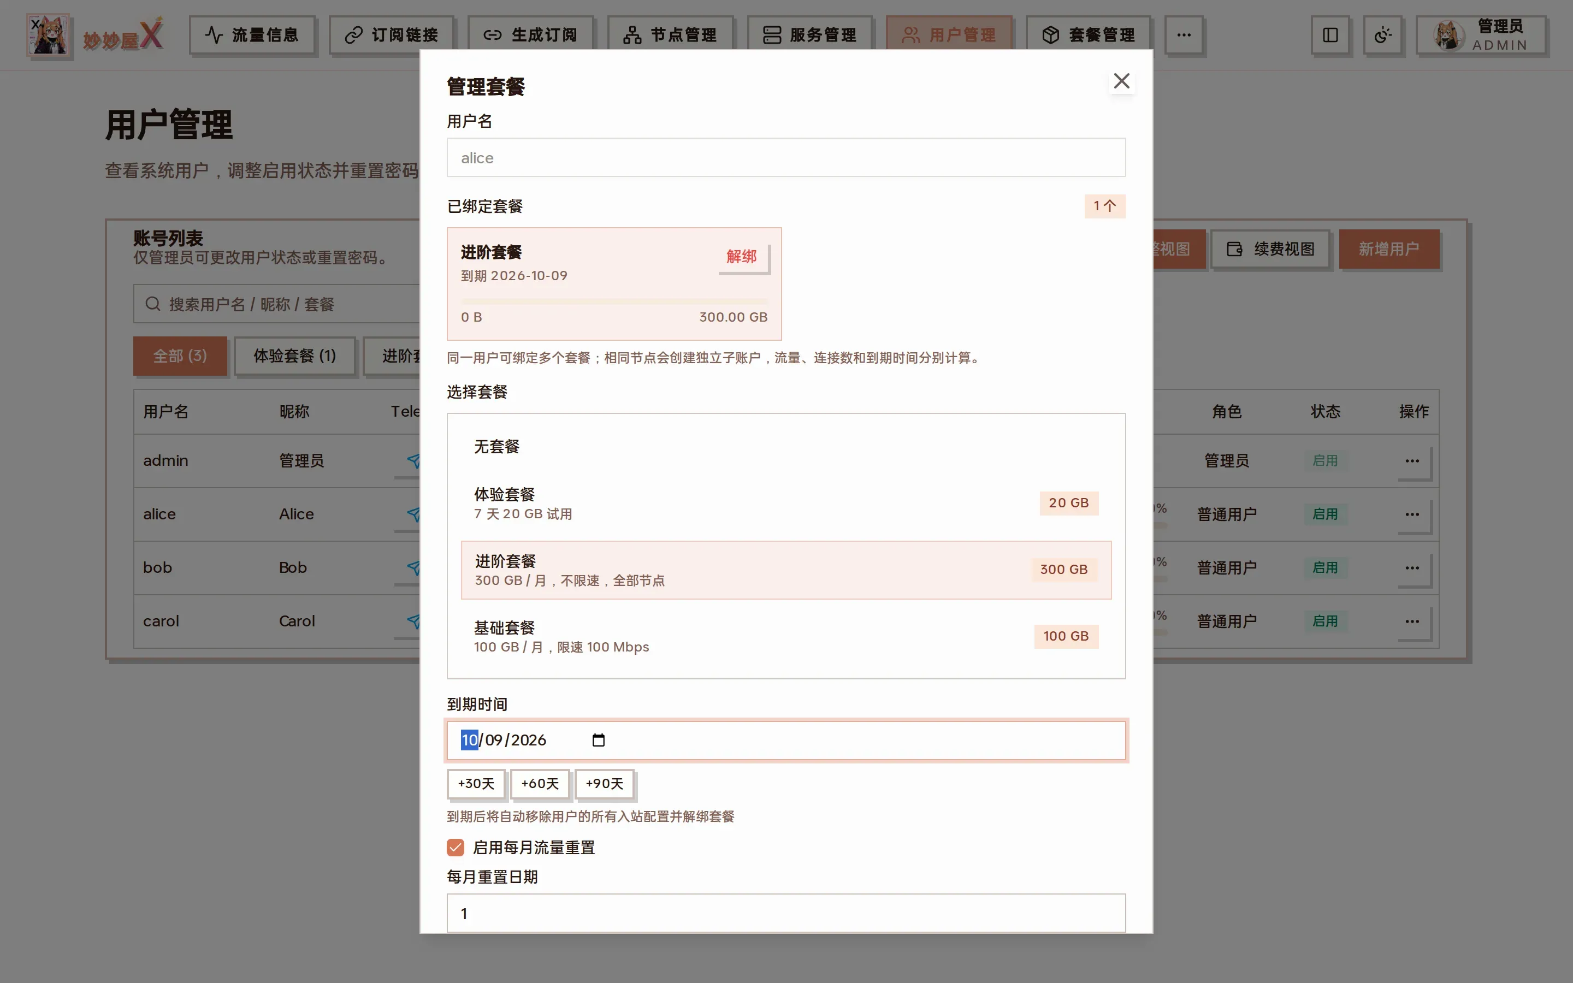Select 体验套餐 20 GB plan
Image resolution: width=1573 pixels, height=983 pixels.
786,503
